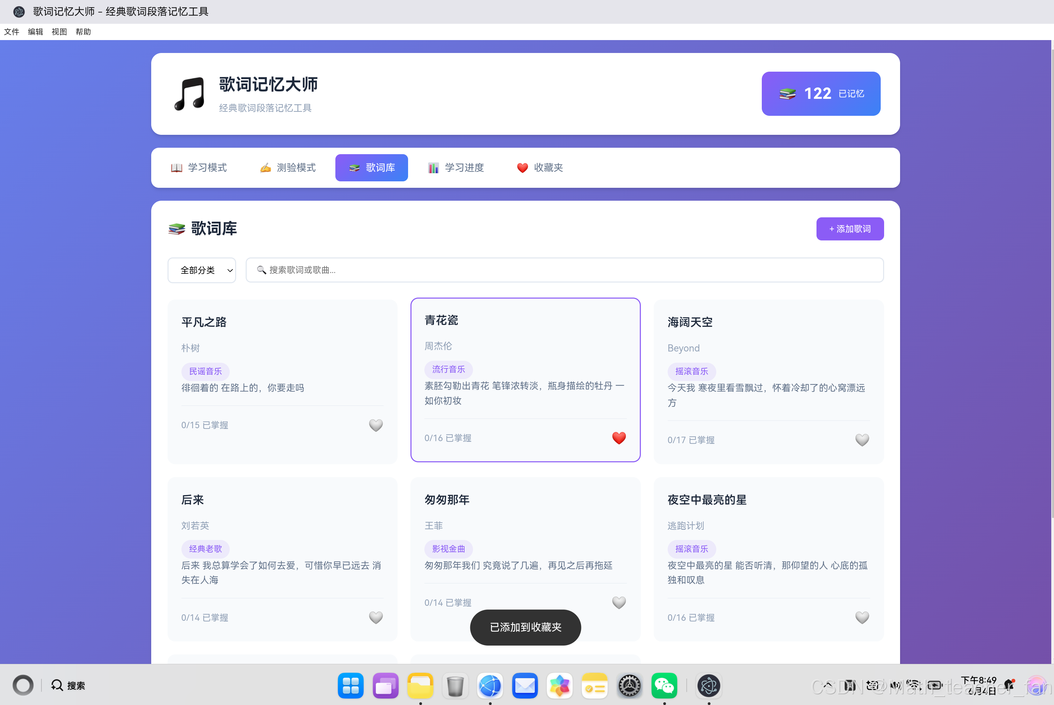The image size is (1054, 705).
Task: Open the 视图 menu
Action: 59,32
